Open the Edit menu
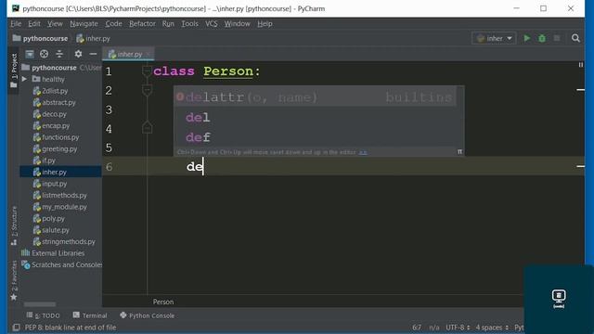This screenshot has height=334, width=594. (34, 23)
